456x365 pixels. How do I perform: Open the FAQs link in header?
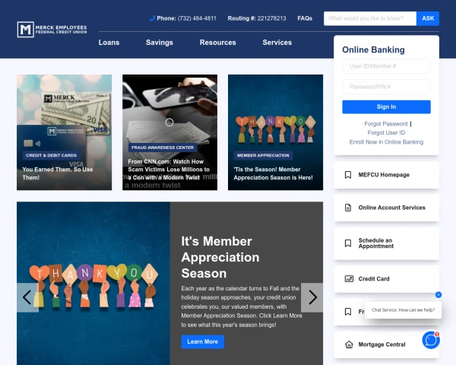305,18
